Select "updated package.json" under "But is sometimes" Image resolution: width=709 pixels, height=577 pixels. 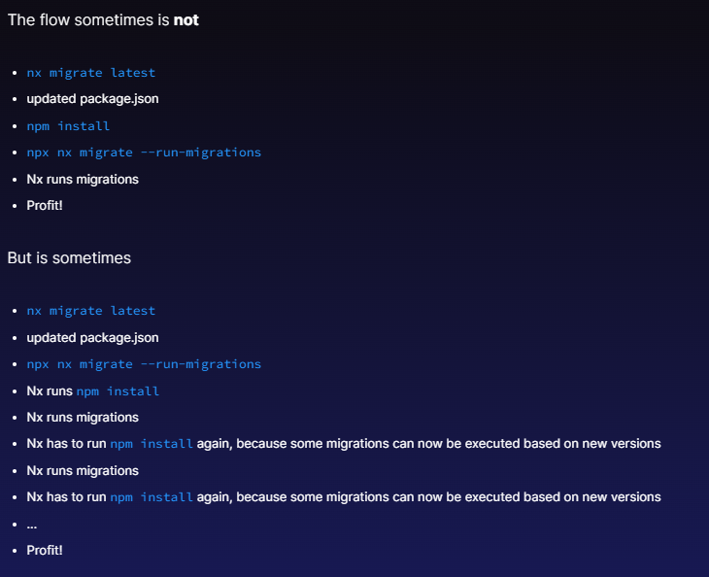click(x=92, y=338)
